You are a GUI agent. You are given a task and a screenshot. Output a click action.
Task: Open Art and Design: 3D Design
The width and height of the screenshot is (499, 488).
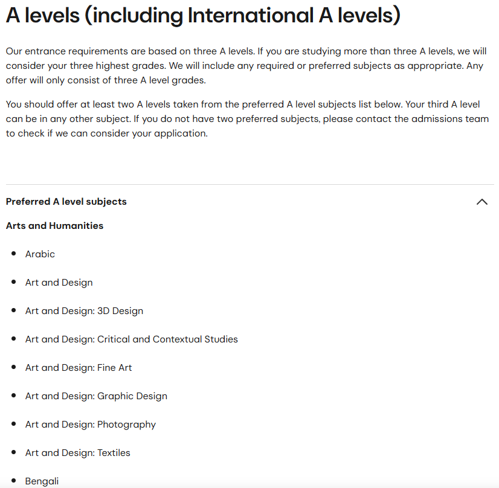pyautogui.click(x=84, y=310)
